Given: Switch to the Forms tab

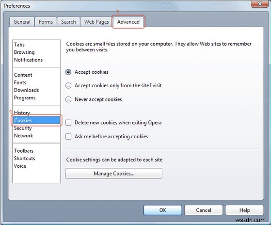Looking at the screenshot, I should 46,22.
